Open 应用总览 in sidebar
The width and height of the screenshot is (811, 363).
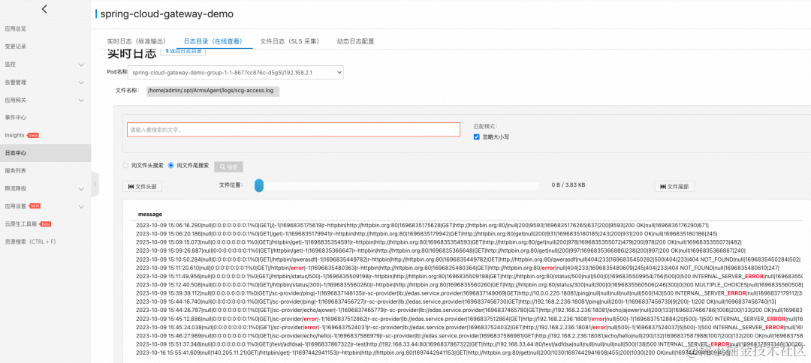point(16,29)
